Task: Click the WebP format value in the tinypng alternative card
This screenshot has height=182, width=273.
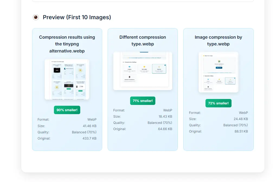Action: (x=92, y=120)
